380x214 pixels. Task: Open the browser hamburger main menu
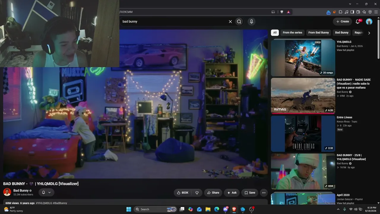[x=376, y=12]
